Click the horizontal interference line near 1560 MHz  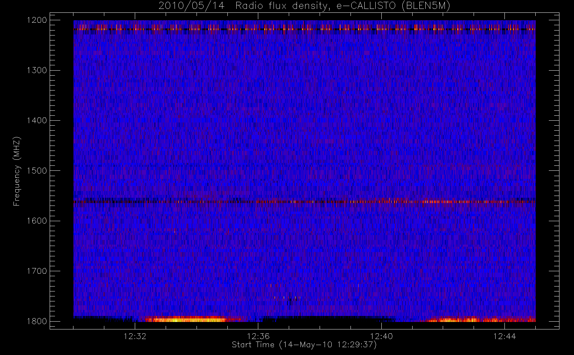pyautogui.click(x=304, y=202)
